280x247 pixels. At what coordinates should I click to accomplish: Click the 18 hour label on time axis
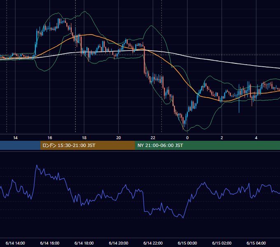[84, 138]
